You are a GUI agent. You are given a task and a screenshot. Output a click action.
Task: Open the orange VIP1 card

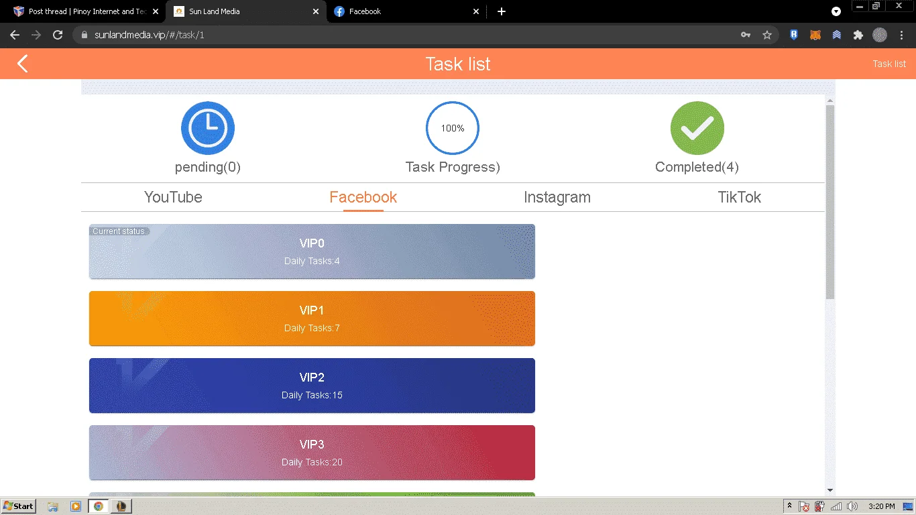[312, 319]
